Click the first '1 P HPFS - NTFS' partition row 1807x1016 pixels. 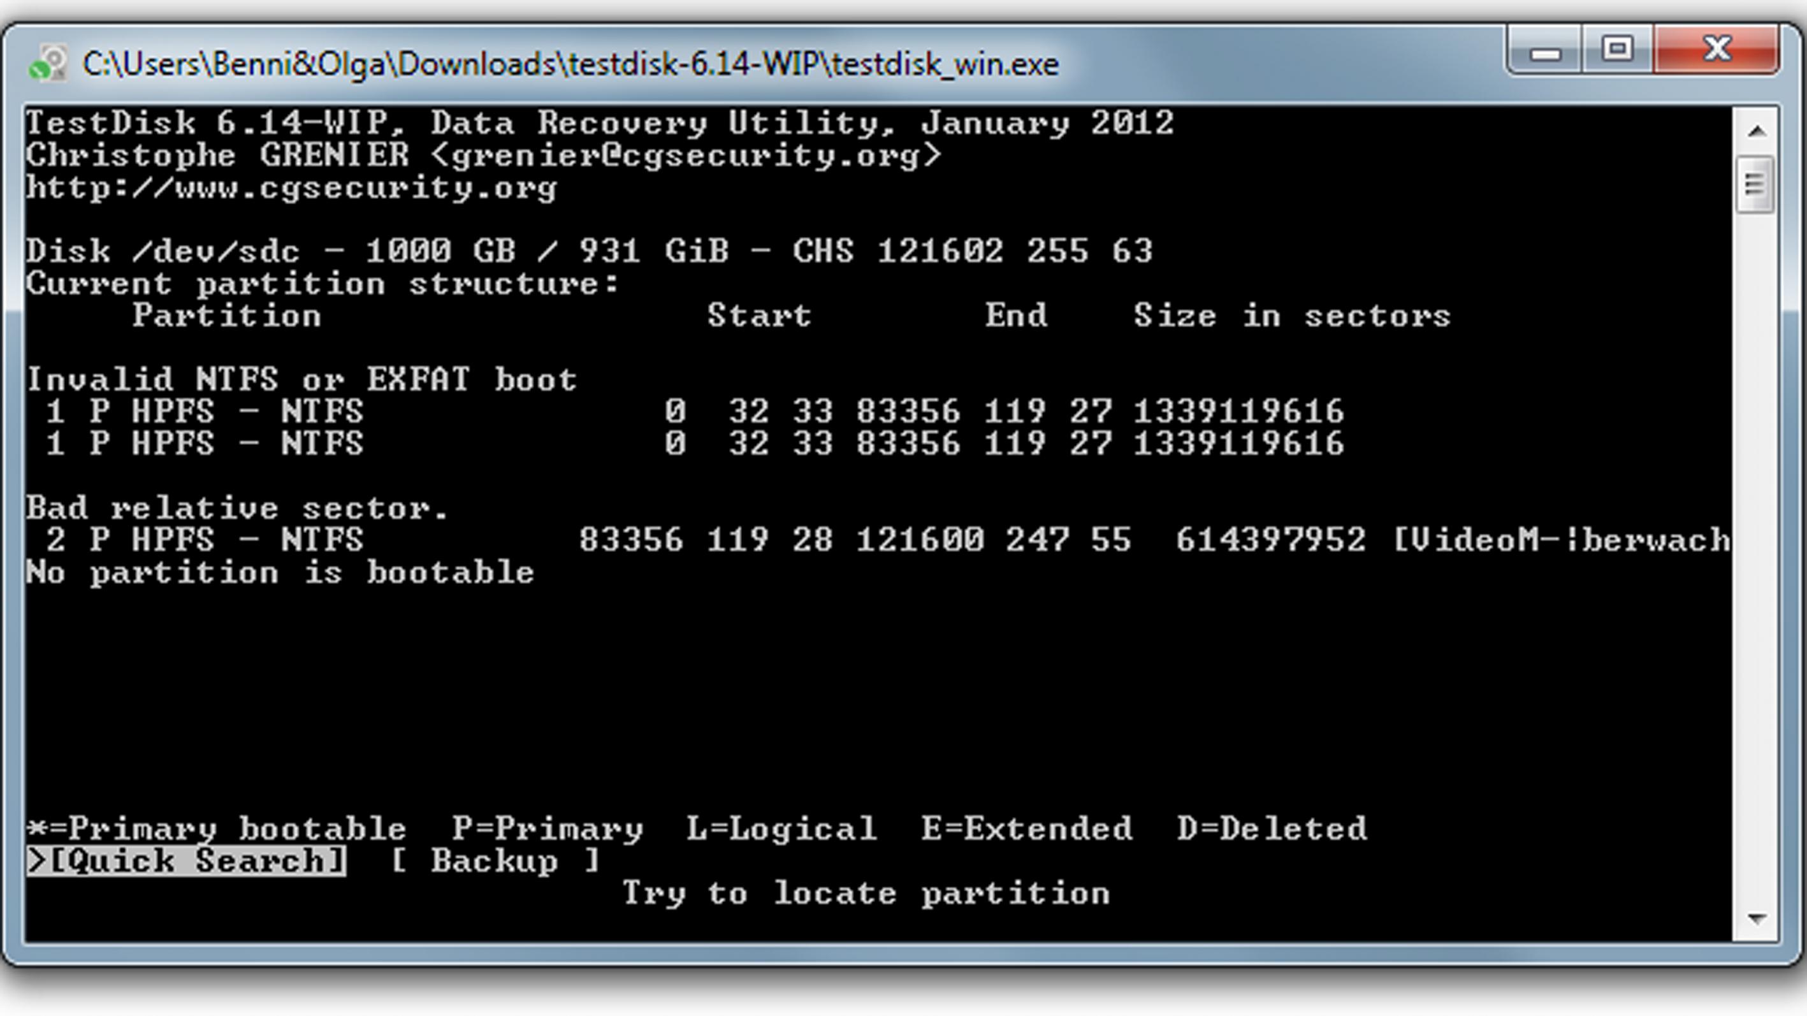pos(203,411)
